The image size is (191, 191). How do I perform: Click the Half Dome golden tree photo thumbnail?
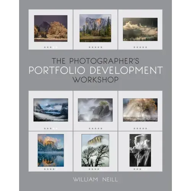(x=51, y=28)
